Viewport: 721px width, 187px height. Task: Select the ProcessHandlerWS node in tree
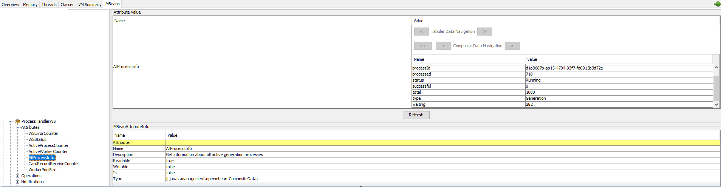coord(39,121)
